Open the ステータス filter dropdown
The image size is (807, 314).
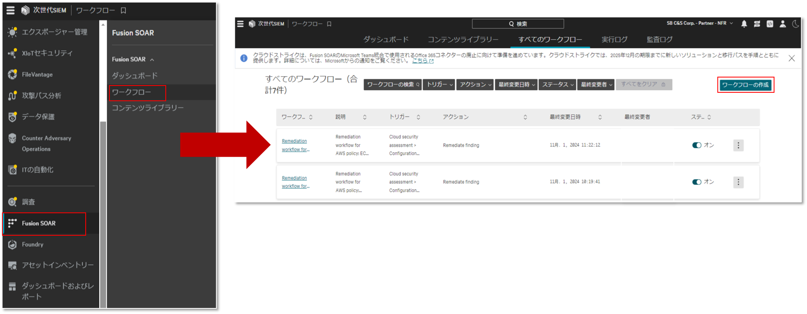coord(558,85)
